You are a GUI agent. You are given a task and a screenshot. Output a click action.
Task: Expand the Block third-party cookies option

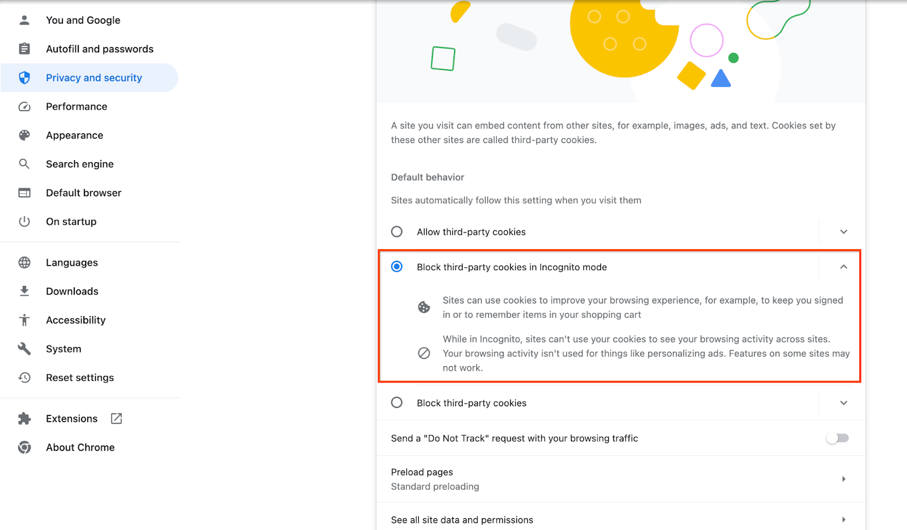pyautogui.click(x=843, y=403)
